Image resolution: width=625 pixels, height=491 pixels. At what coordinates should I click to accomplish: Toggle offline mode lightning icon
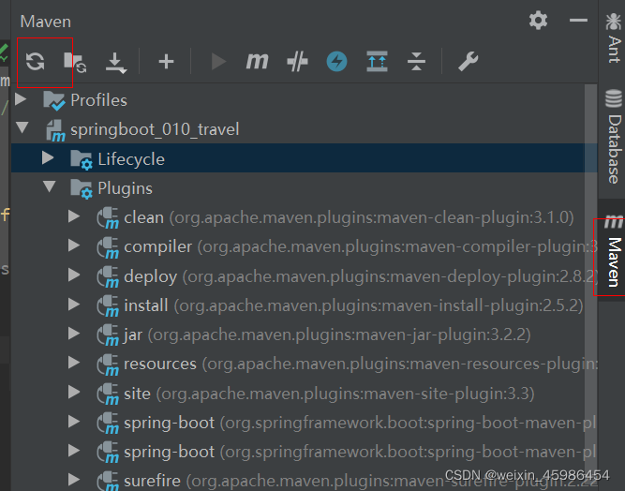click(336, 62)
